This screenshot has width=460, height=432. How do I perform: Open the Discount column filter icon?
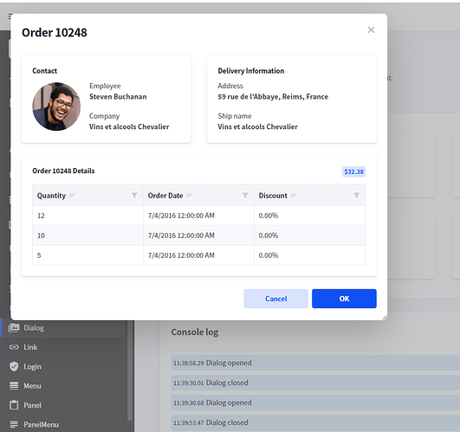pos(356,196)
